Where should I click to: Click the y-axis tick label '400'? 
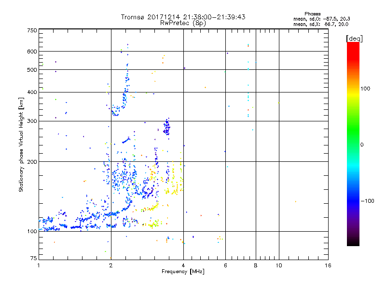(32, 92)
